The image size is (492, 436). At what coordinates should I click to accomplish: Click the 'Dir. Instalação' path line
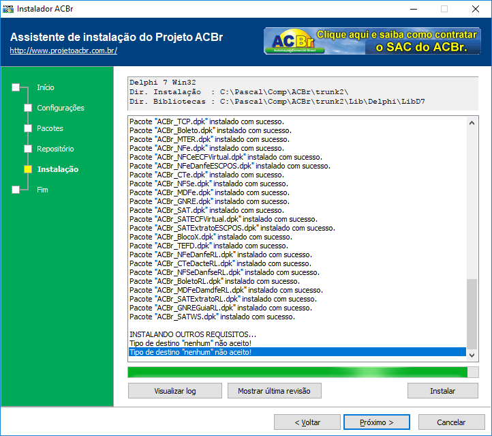(239, 91)
